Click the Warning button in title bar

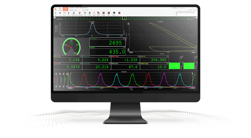coord(174,8)
